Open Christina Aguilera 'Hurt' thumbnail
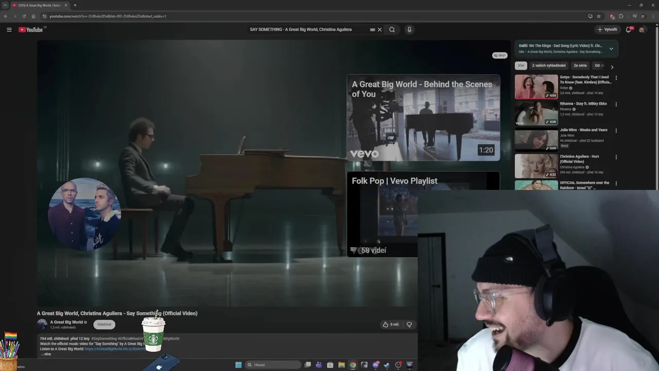 (536, 166)
